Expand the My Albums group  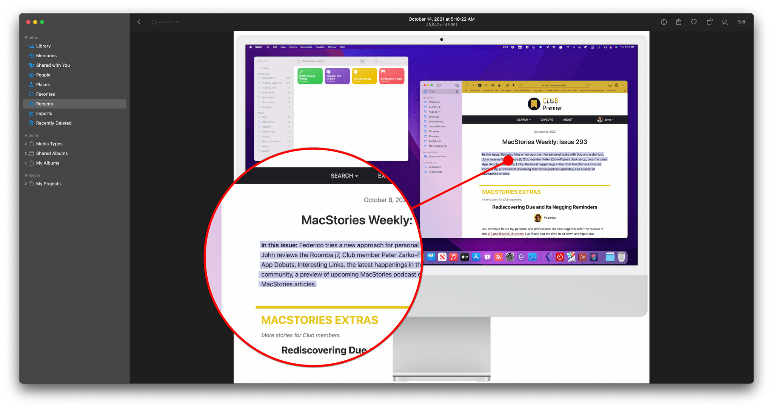coord(28,163)
